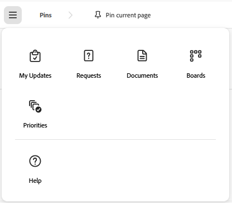Navigate to the Boards text label

tap(196, 75)
